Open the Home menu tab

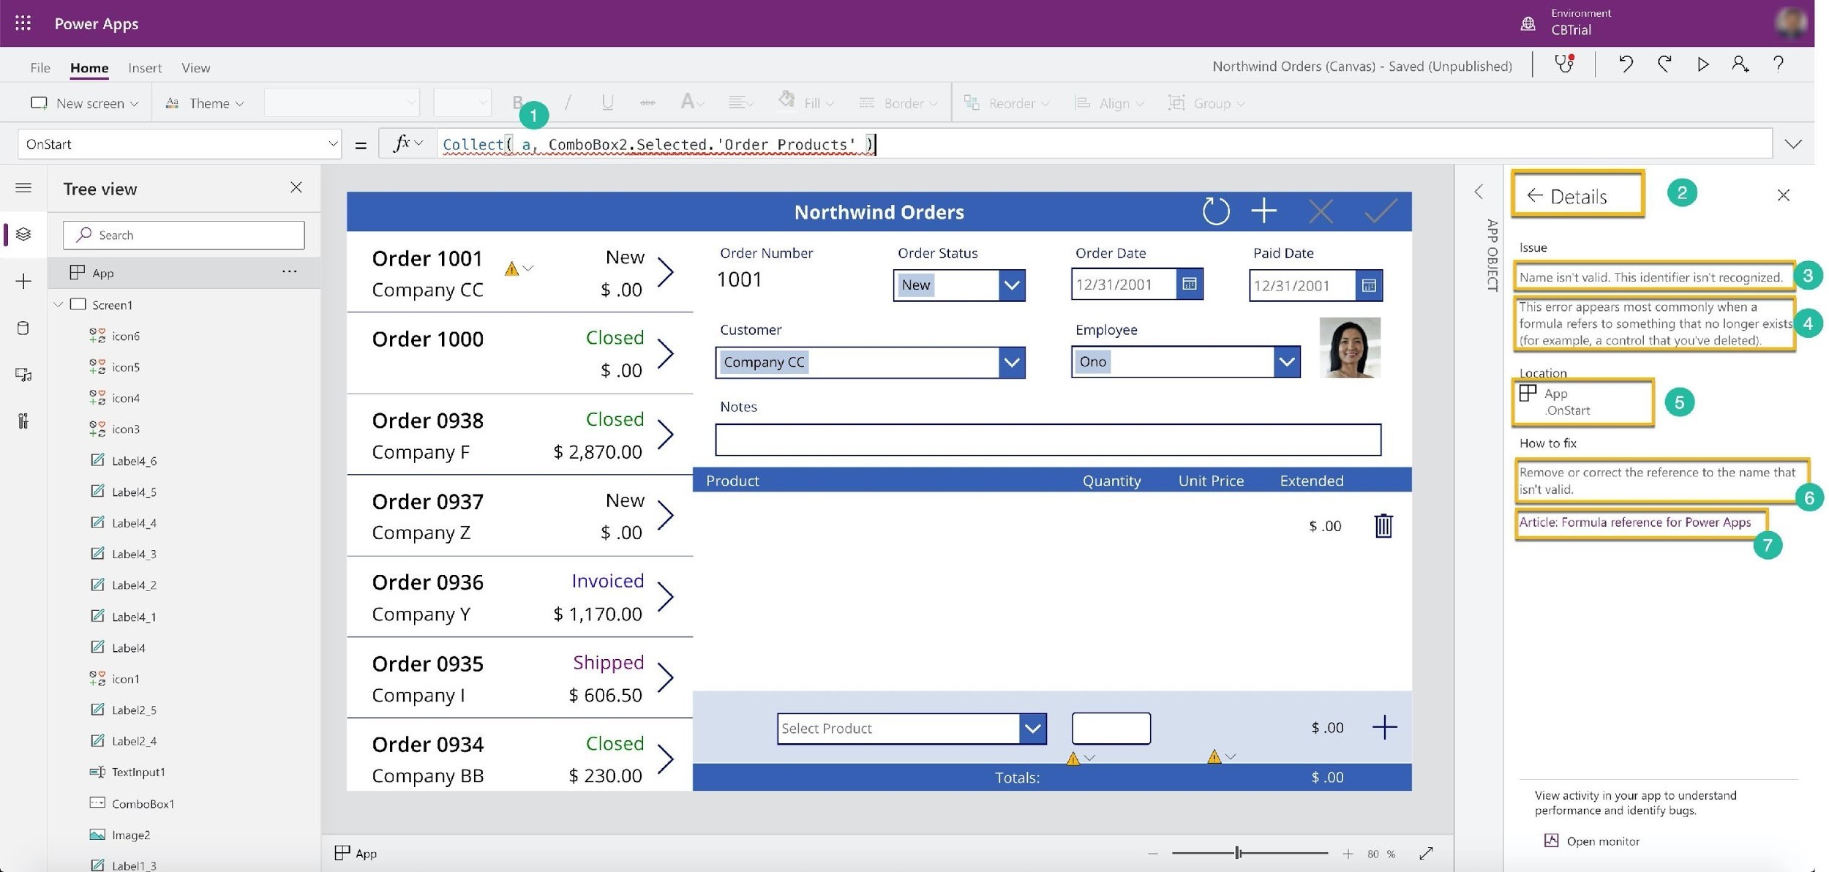tap(89, 67)
